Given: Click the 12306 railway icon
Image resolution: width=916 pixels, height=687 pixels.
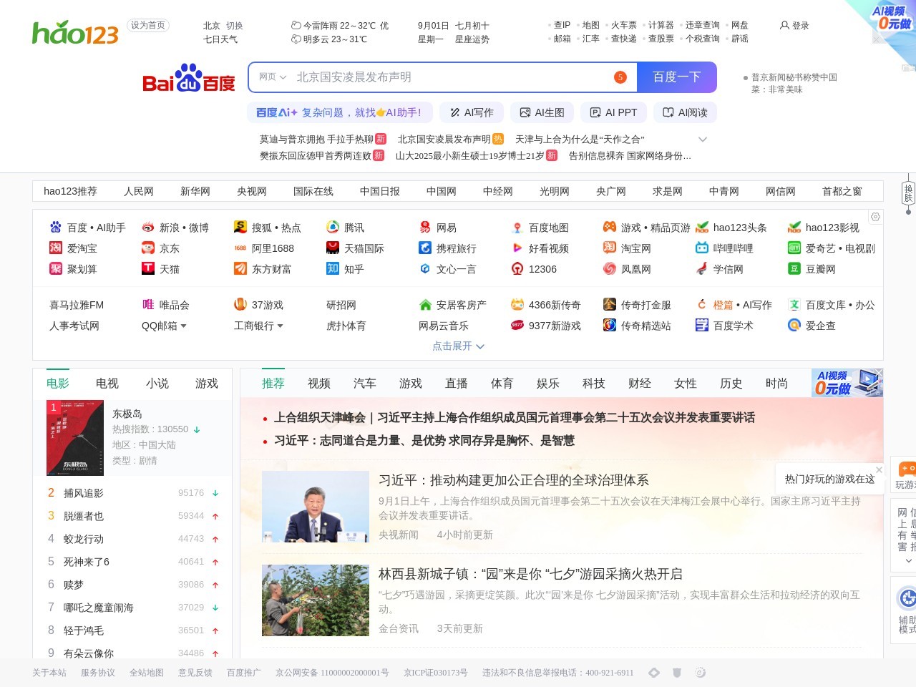Looking at the screenshot, I should (517, 268).
